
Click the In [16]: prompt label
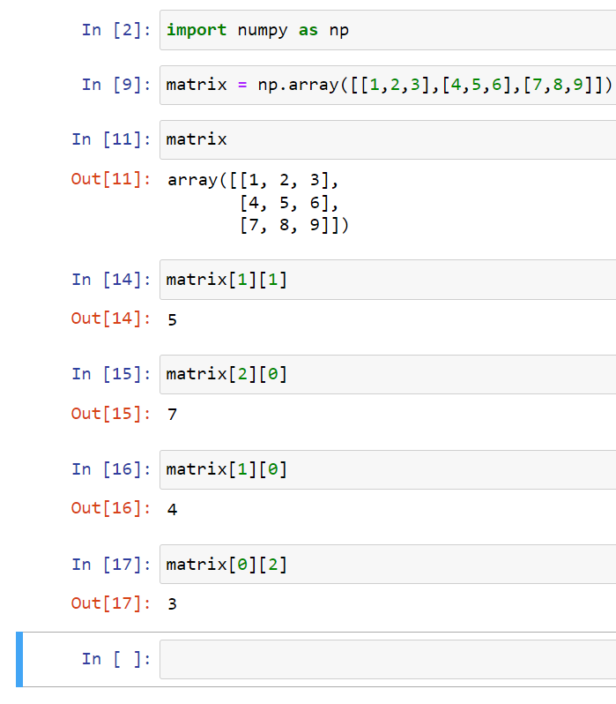(x=111, y=469)
